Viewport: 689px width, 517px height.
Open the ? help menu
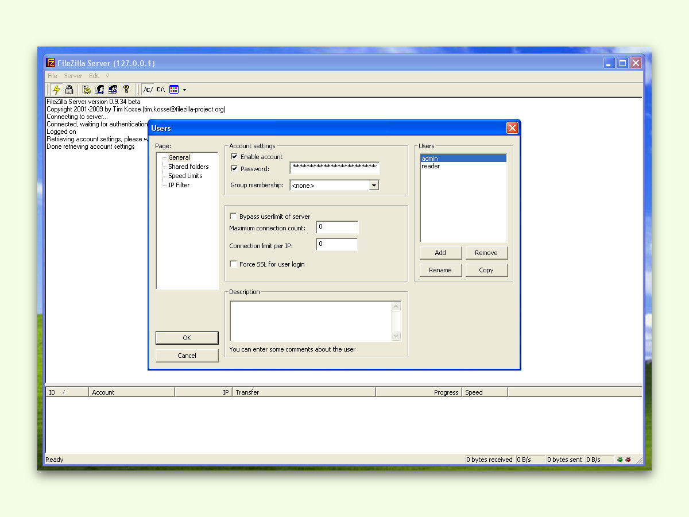(107, 76)
